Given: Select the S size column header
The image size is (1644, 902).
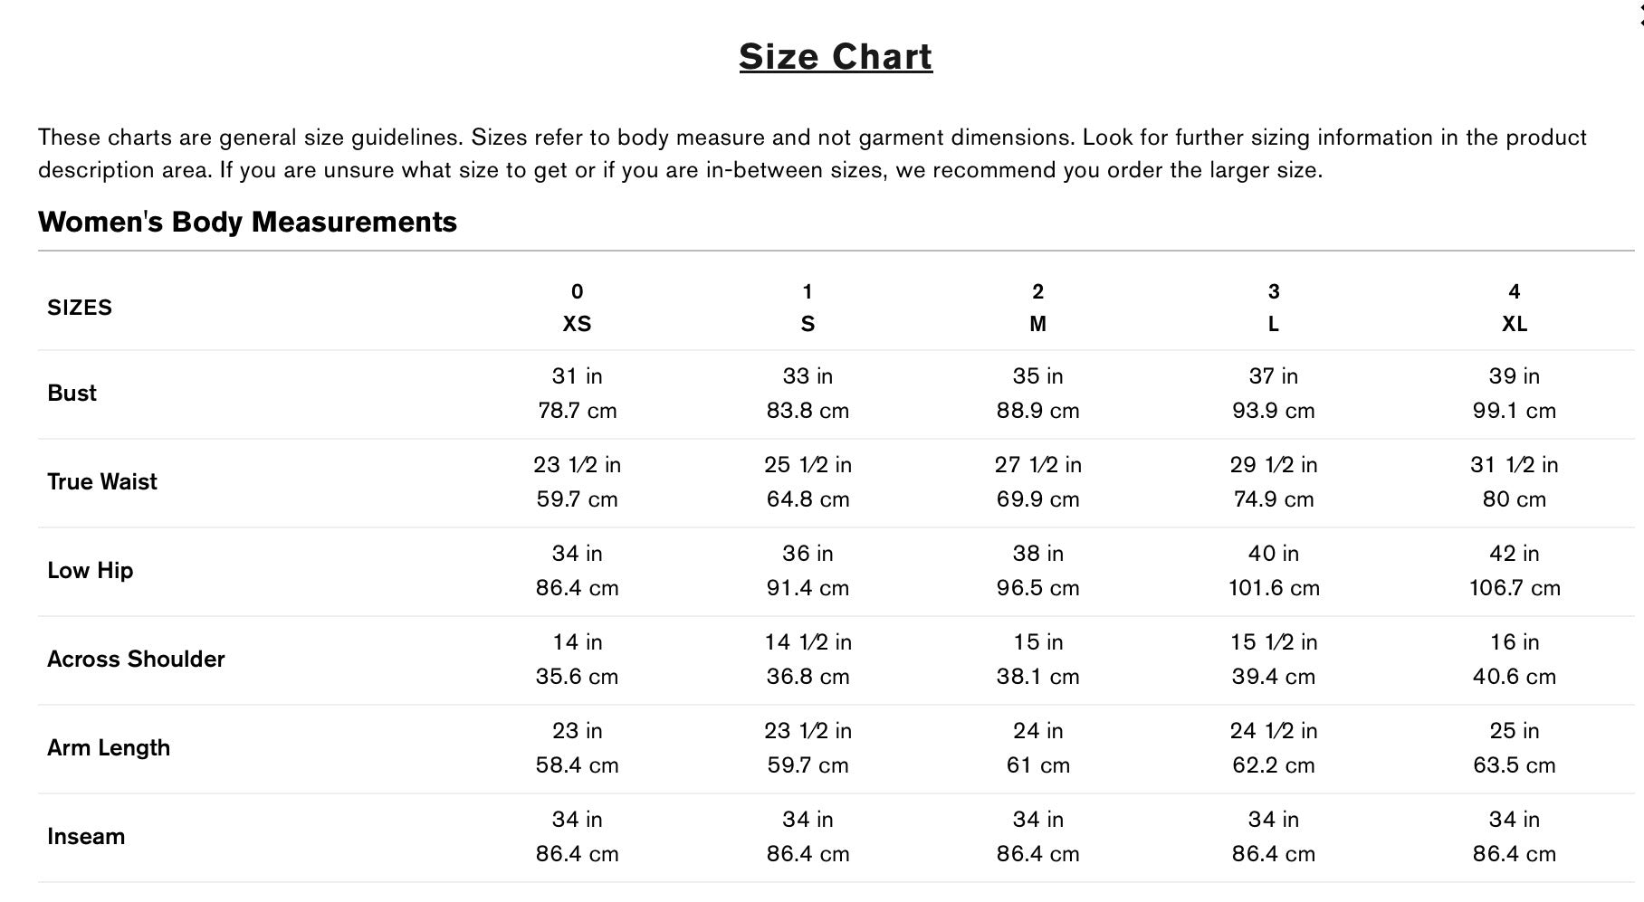Looking at the screenshot, I should 808,324.
